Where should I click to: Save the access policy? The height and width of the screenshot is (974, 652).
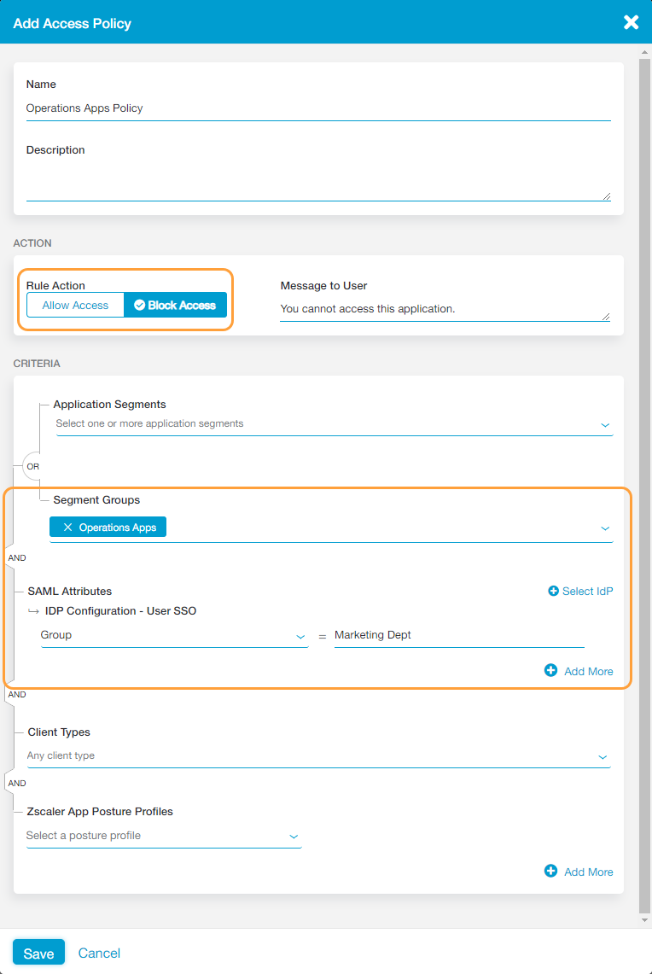38,952
